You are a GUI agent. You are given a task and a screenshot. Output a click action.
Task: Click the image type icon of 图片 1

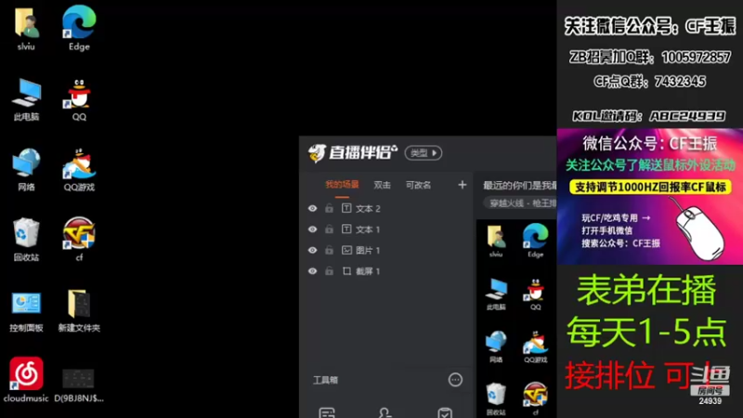346,250
